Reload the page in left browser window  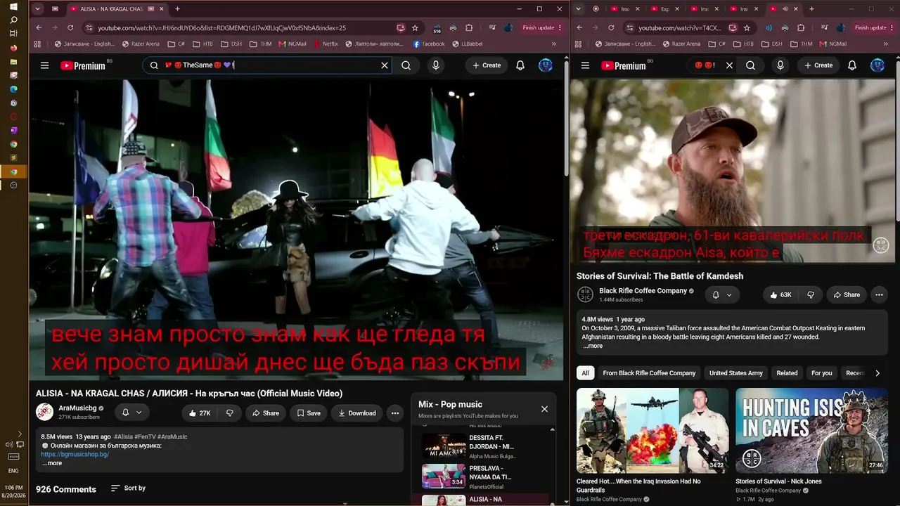[x=70, y=28]
